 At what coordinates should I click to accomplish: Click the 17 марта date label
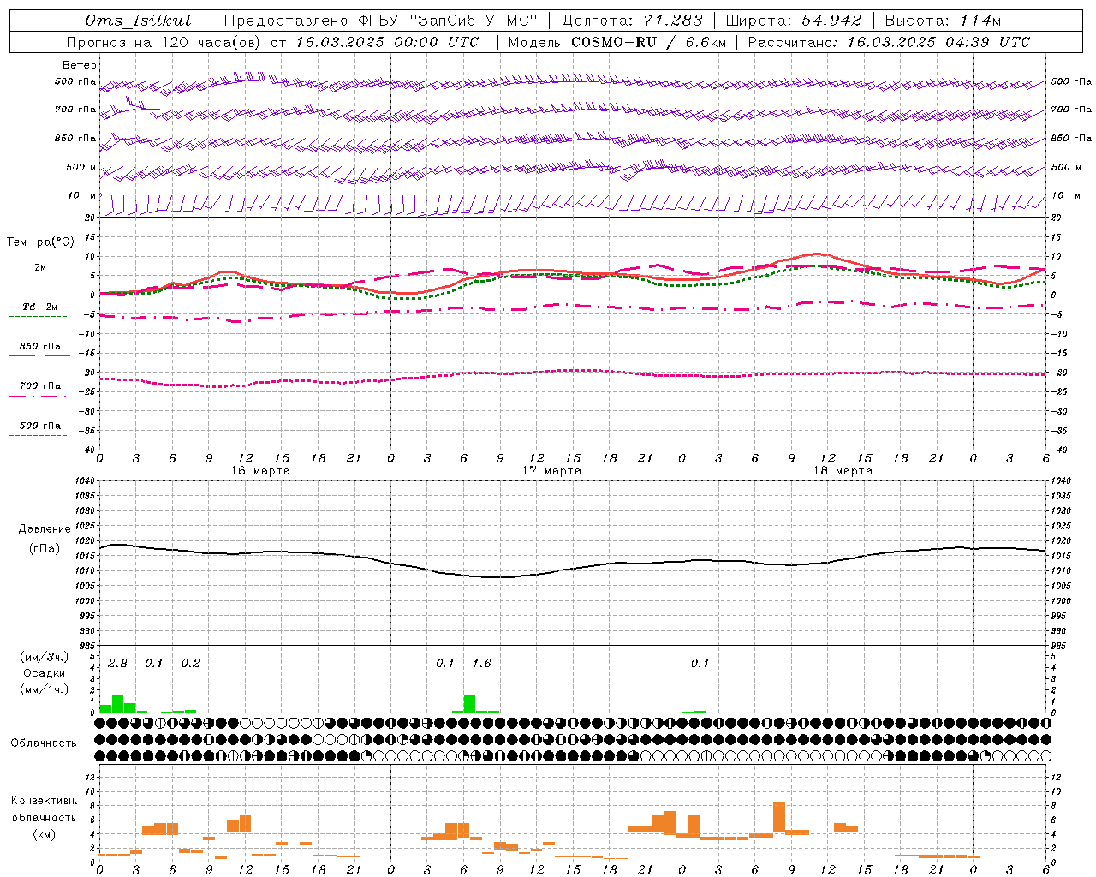coord(551,471)
